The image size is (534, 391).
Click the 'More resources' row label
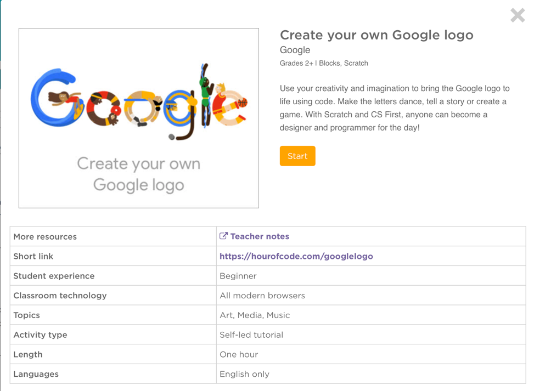point(45,236)
